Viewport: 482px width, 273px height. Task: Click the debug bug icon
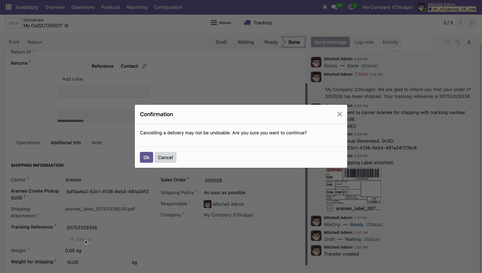tap(325, 7)
